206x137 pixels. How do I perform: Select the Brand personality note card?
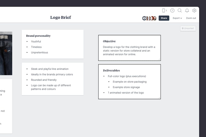53,44
